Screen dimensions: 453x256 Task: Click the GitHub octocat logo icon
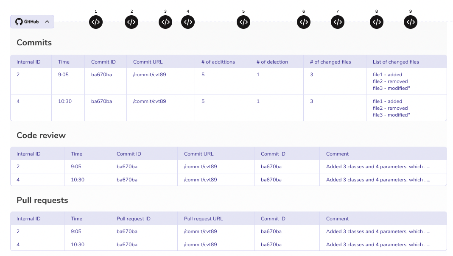coord(19,22)
